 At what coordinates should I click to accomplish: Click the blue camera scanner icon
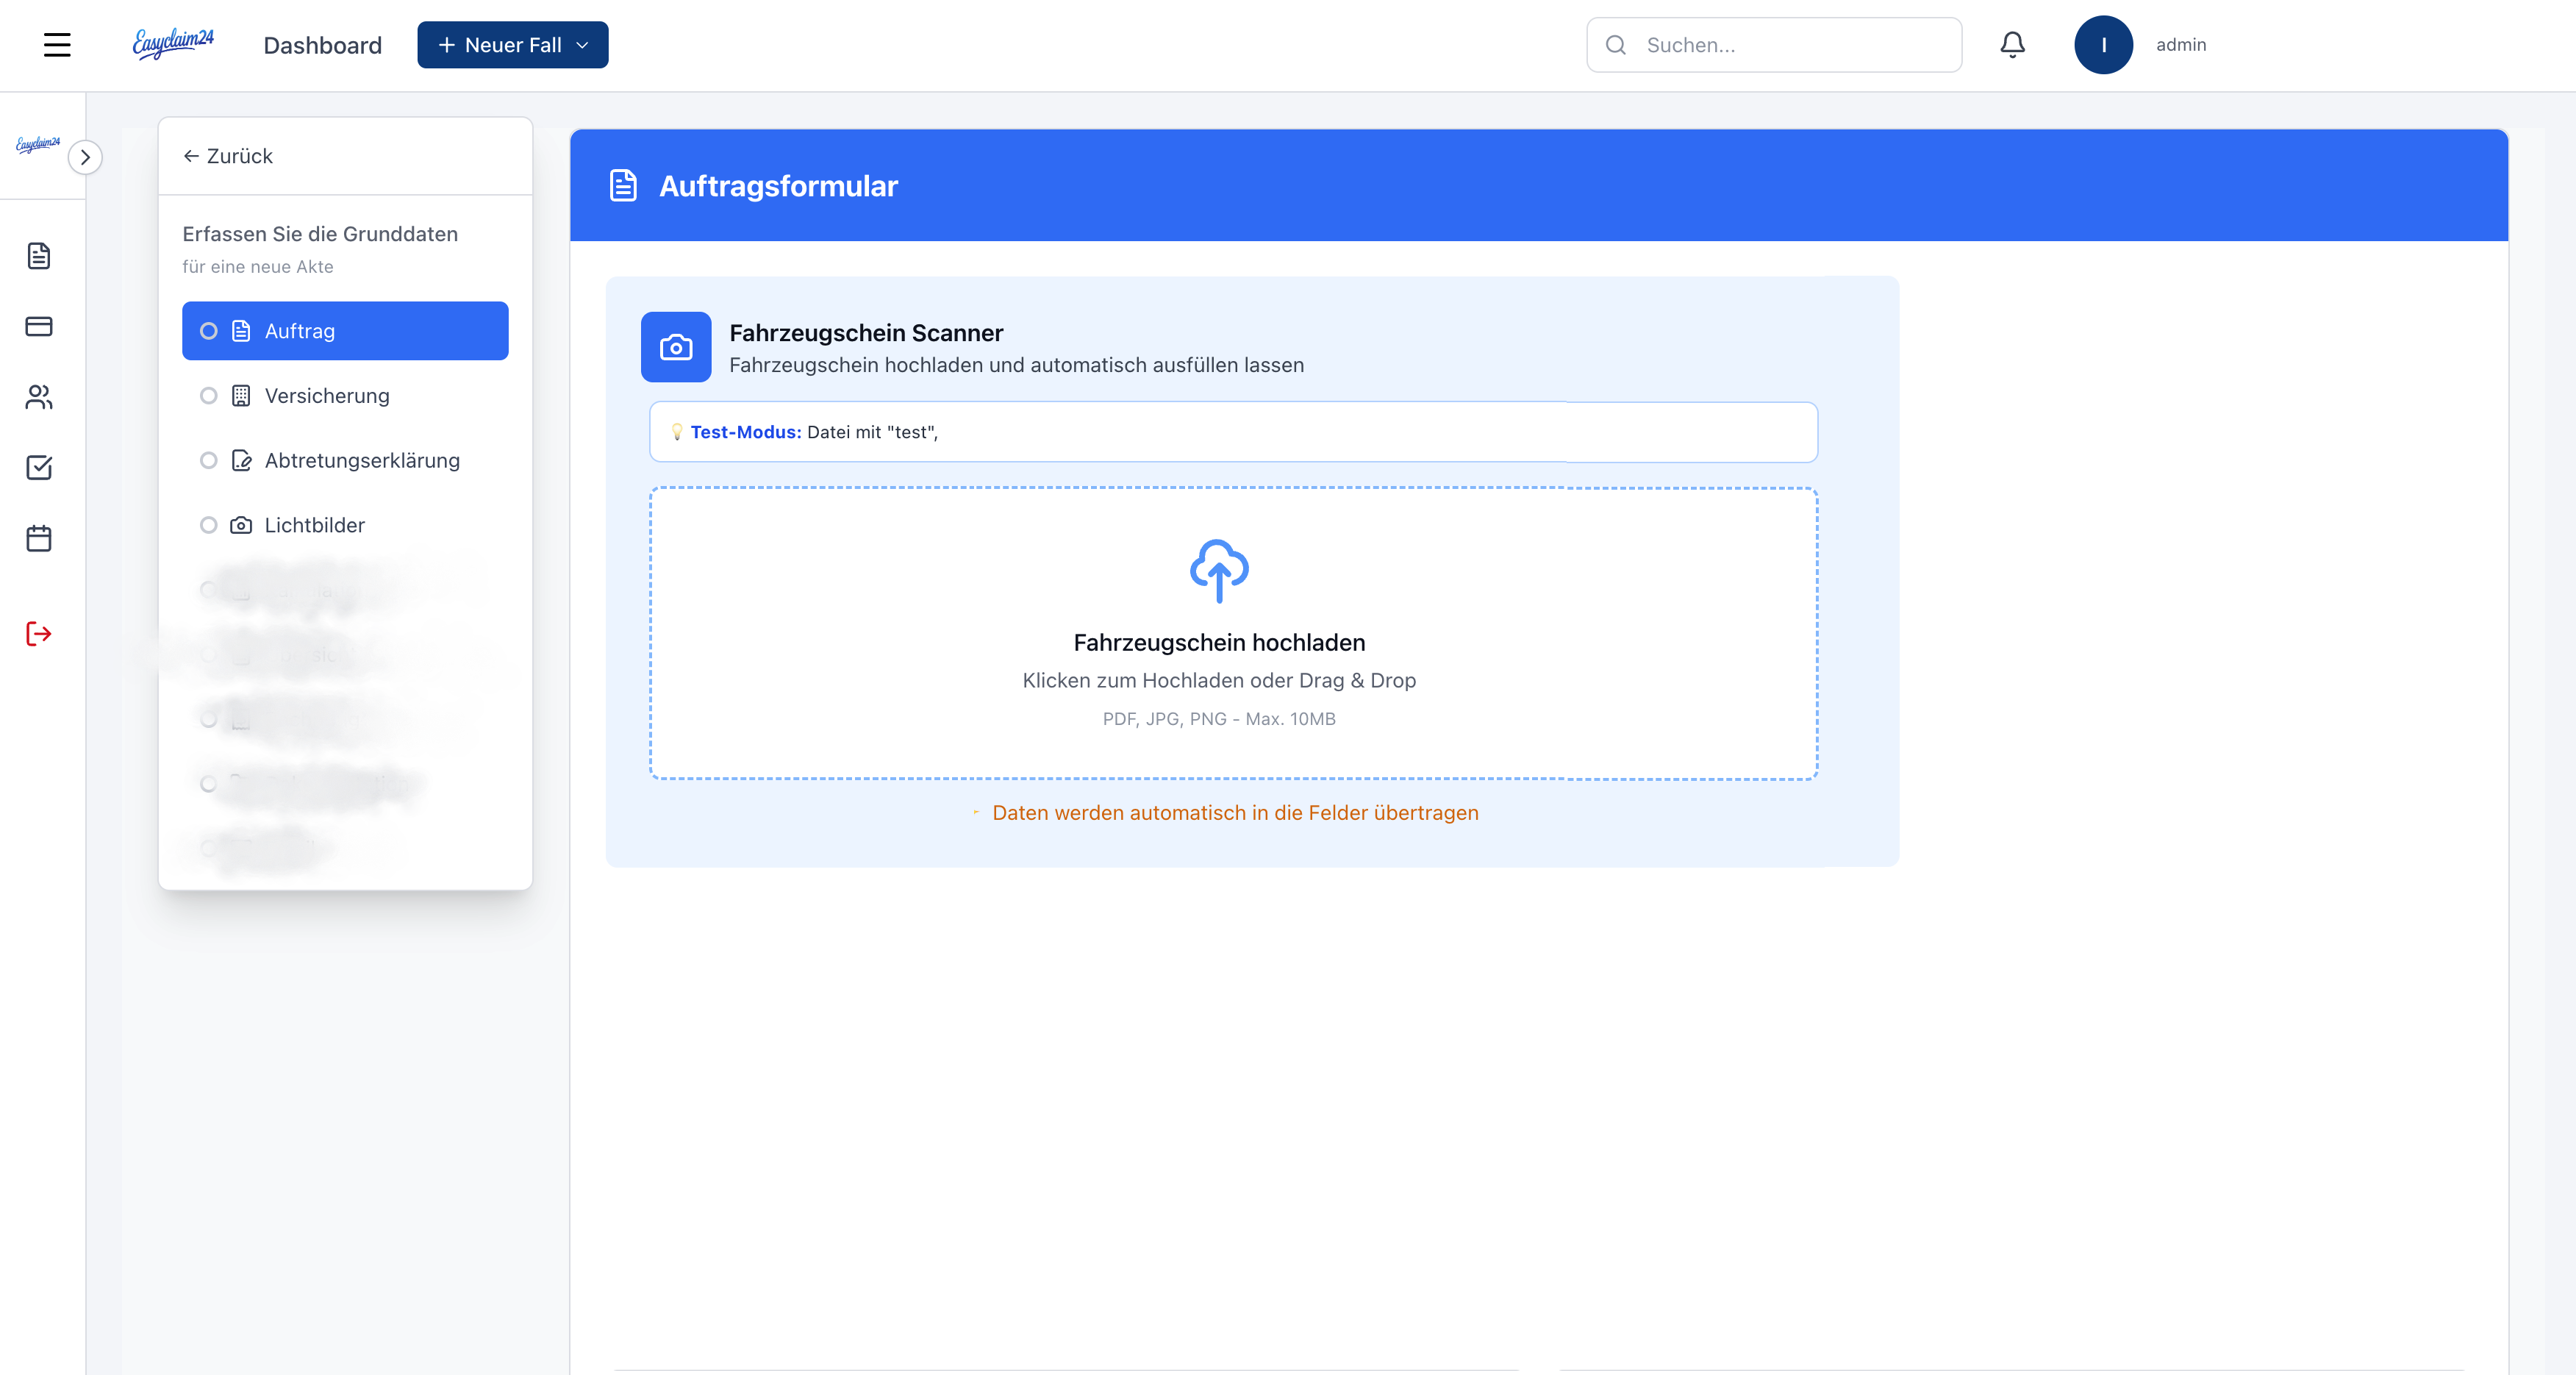pos(676,347)
